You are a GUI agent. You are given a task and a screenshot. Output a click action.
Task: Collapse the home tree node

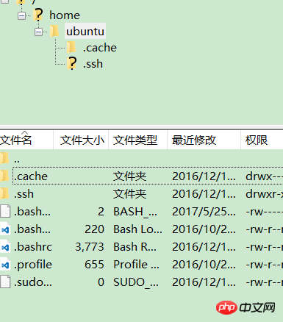pyautogui.click(x=21, y=15)
